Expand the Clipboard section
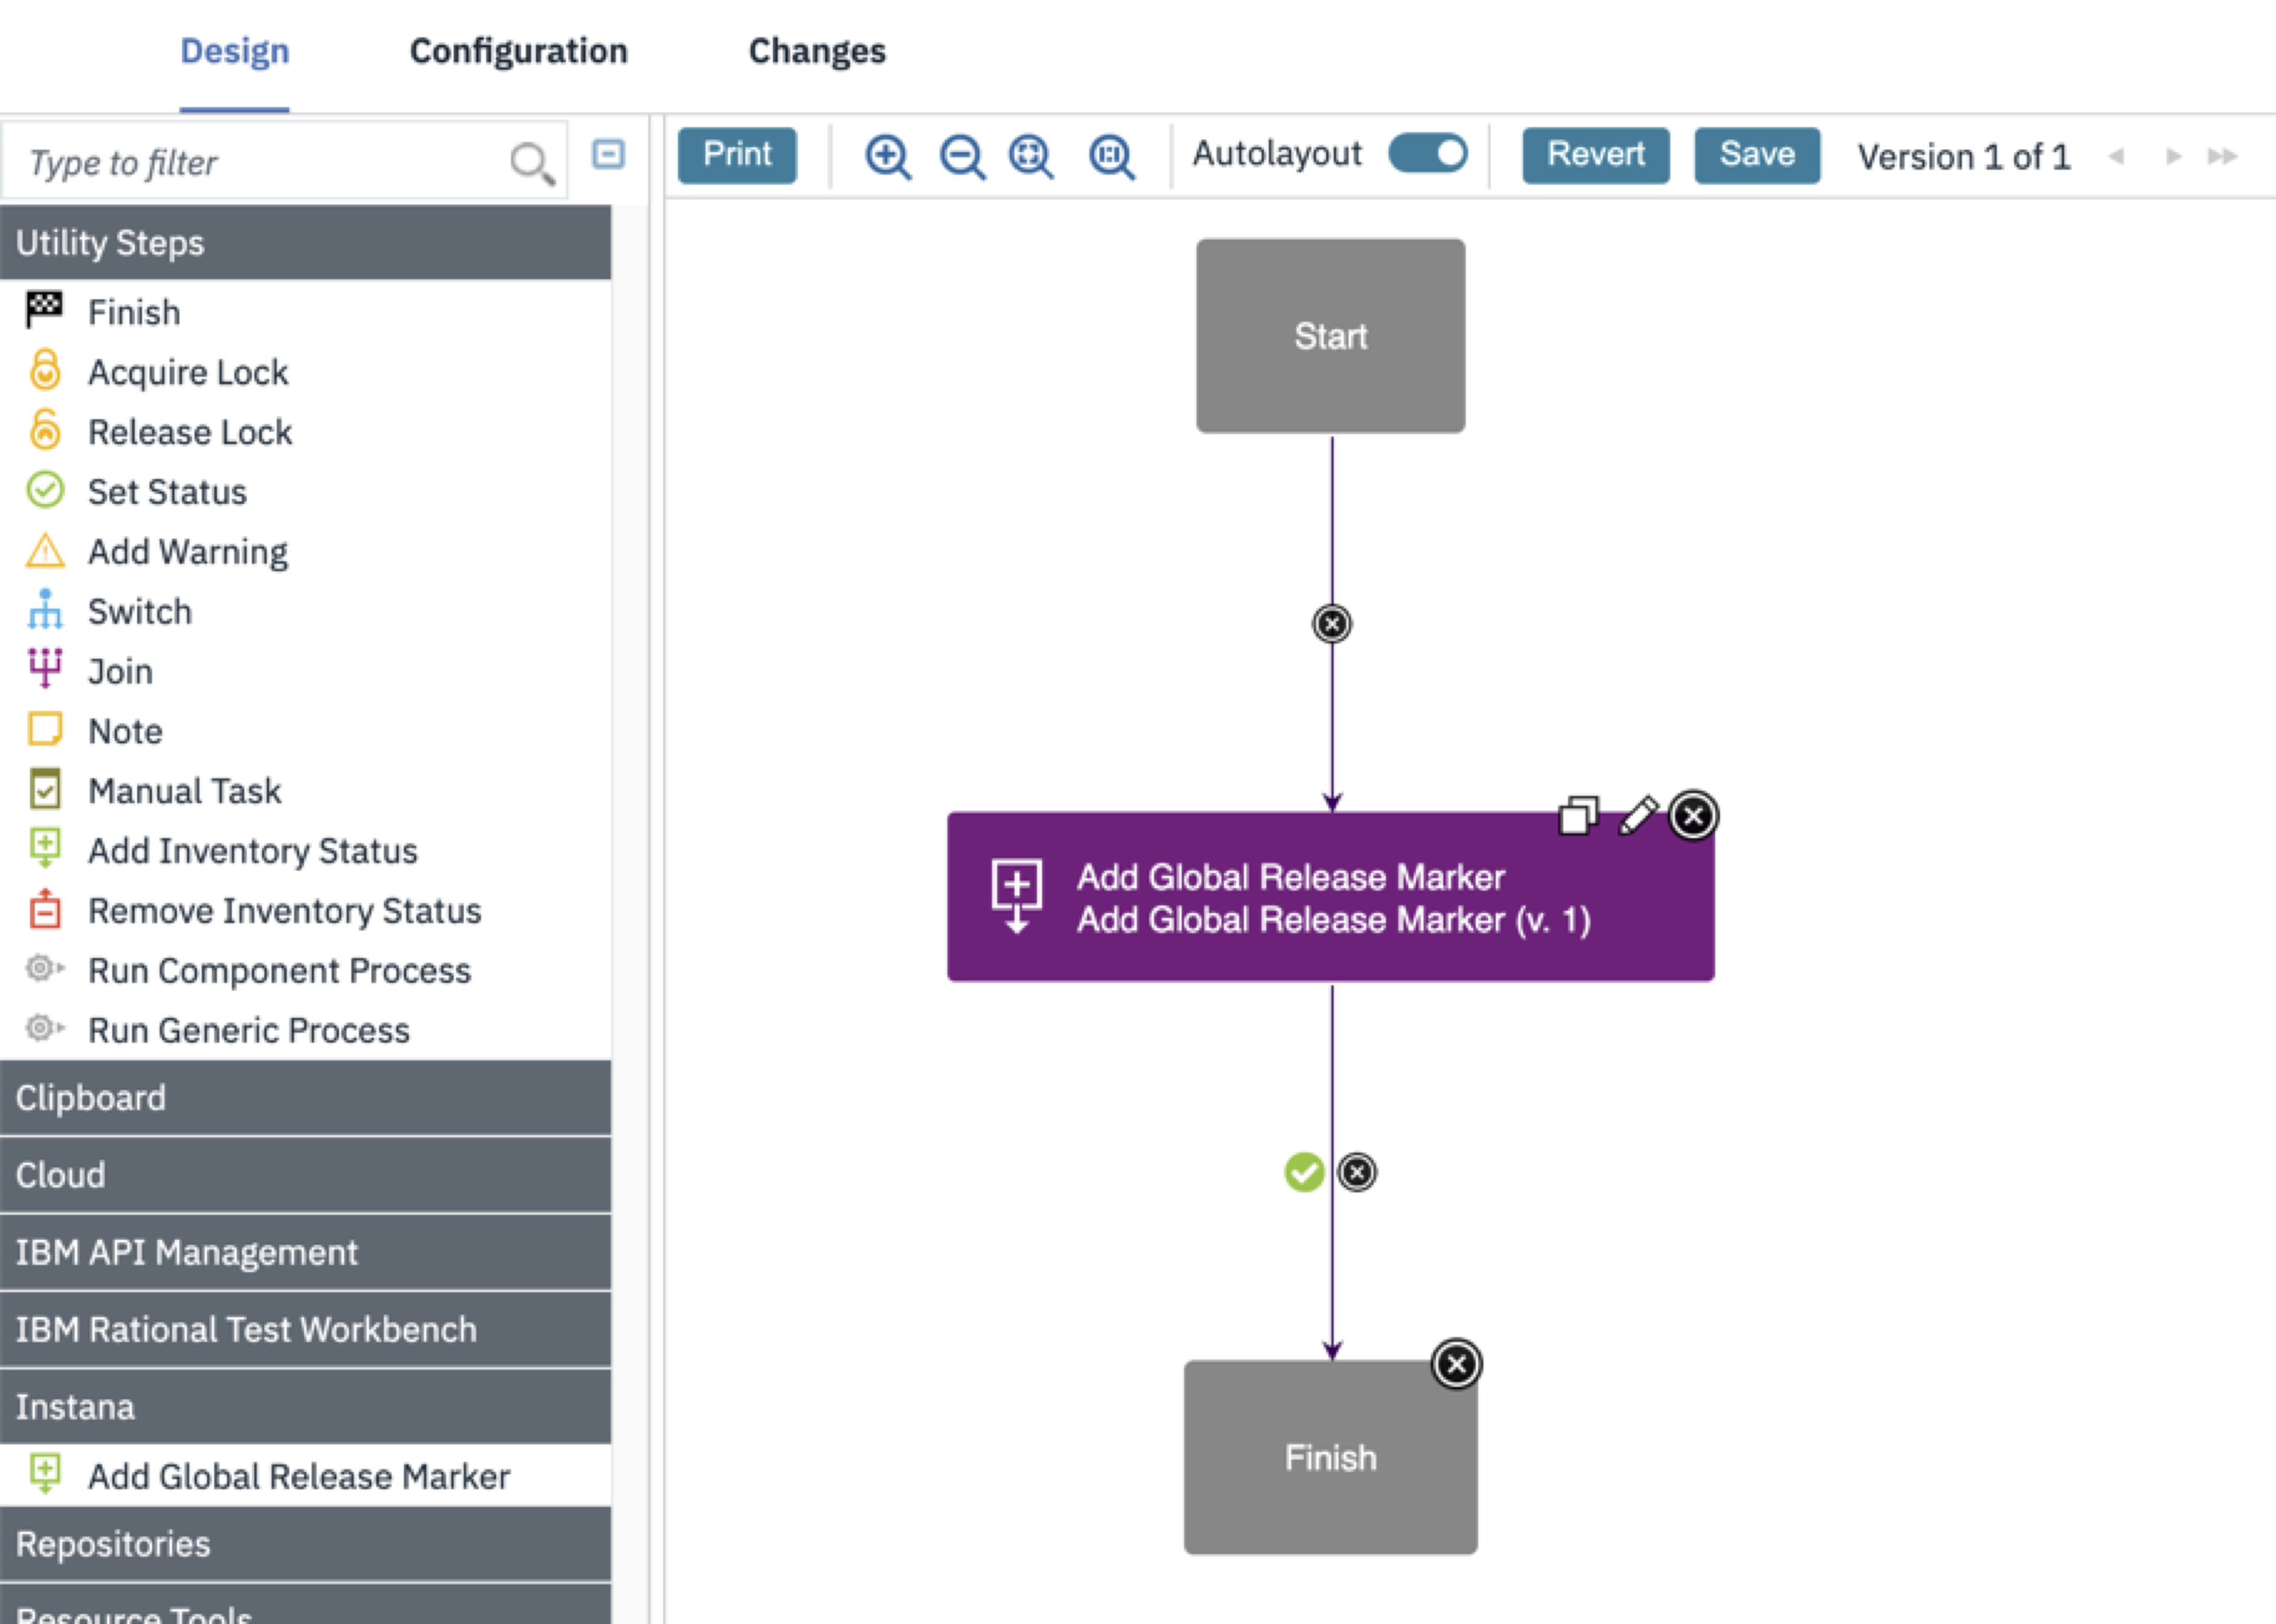The height and width of the screenshot is (1624, 2276). [305, 1098]
